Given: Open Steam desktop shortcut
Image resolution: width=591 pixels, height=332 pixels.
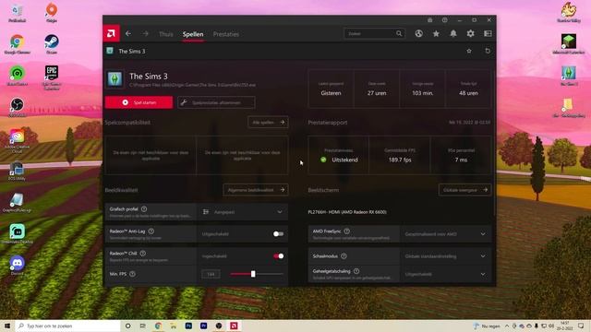Looking at the screenshot, I should pyautogui.click(x=52, y=44).
